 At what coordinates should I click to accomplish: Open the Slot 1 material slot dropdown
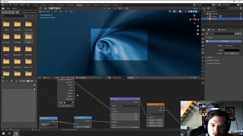(103, 77)
